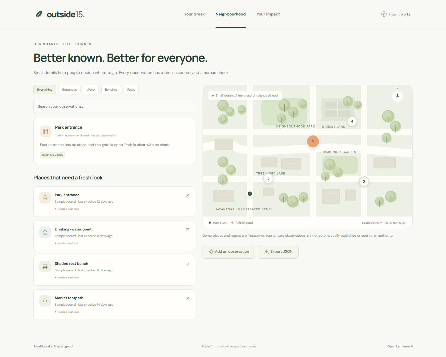Click the 'Your start' legend entry
The height and width of the screenshot is (357, 446).
[x=217, y=223]
